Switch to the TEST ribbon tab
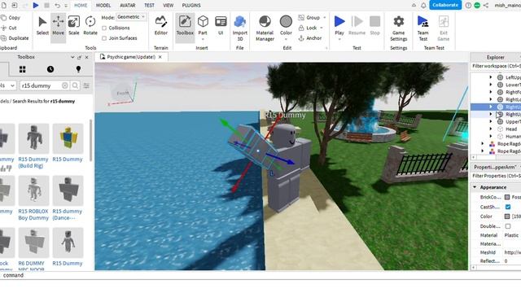 (x=149, y=6)
